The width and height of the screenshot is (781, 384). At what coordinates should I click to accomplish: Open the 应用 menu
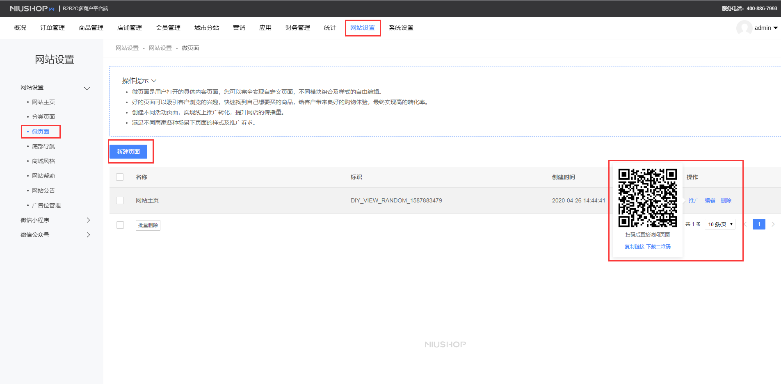coord(265,28)
